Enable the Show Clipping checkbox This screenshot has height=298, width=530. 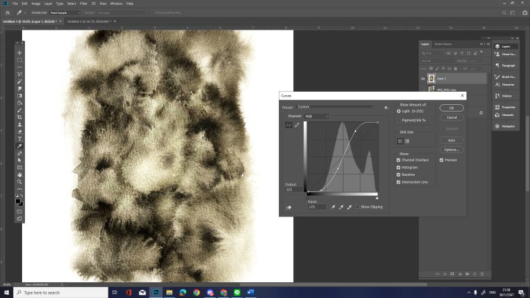pyautogui.click(x=357, y=206)
